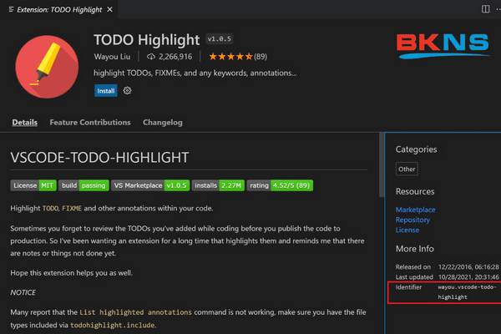The height and width of the screenshot is (334, 501).
Task: Click the List highlighted annotations code text
Action: (136, 312)
